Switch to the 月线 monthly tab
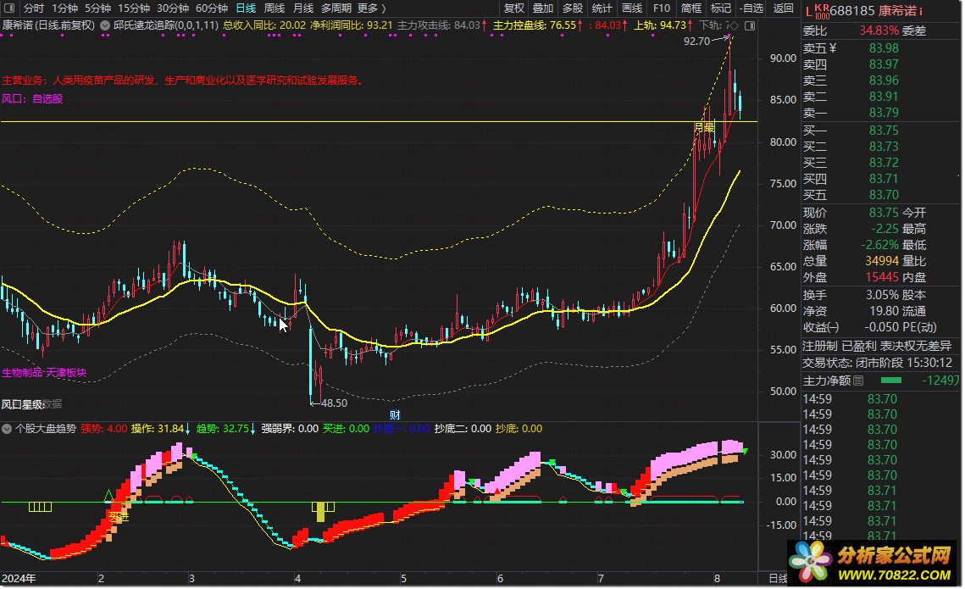 [x=303, y=8]
